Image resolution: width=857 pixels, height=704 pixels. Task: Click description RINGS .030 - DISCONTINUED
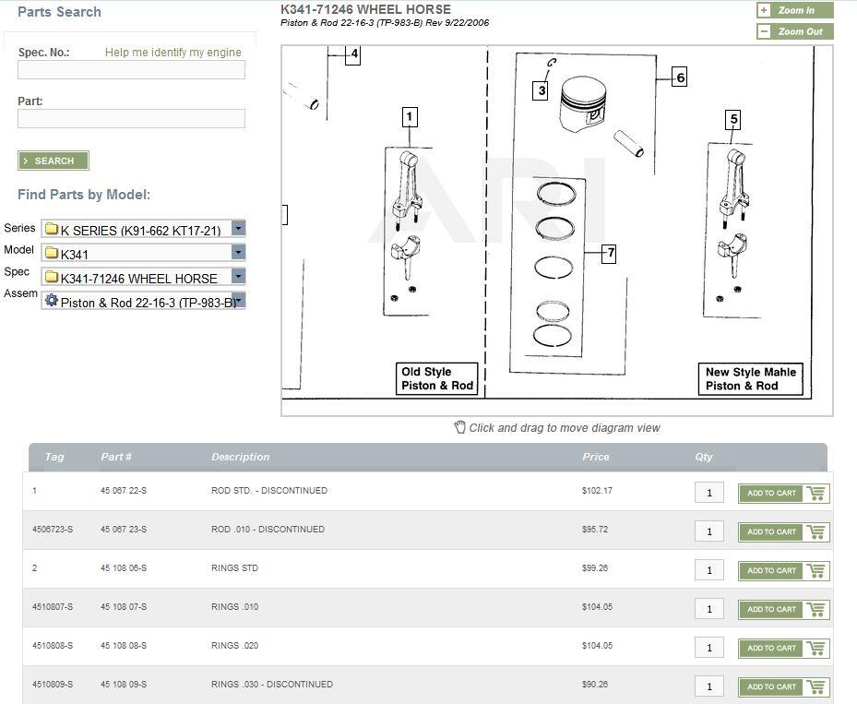pyautogui.click(x=272, y=685)
